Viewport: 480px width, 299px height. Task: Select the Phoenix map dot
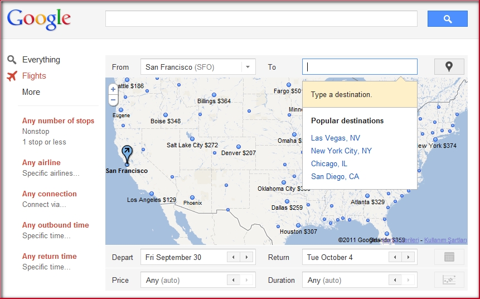tap(192, 197)
